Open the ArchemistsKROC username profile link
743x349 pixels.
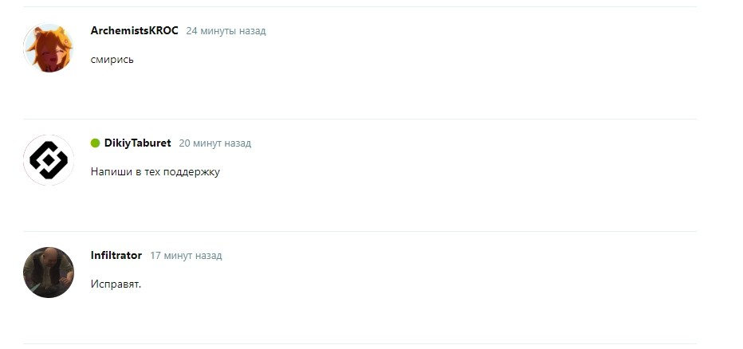(135, 31)
